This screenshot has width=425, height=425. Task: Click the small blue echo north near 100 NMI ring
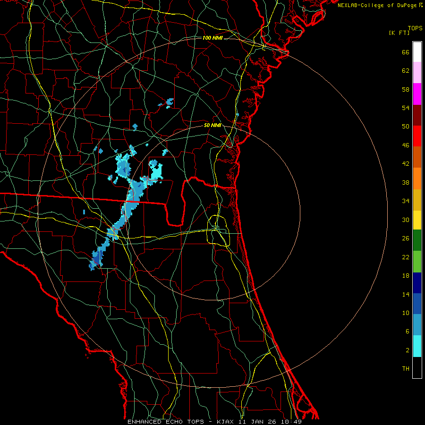(x=170, y=102)
